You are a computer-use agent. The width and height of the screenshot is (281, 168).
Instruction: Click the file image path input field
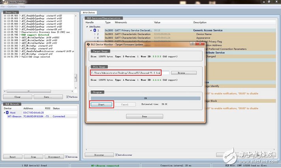130,73
